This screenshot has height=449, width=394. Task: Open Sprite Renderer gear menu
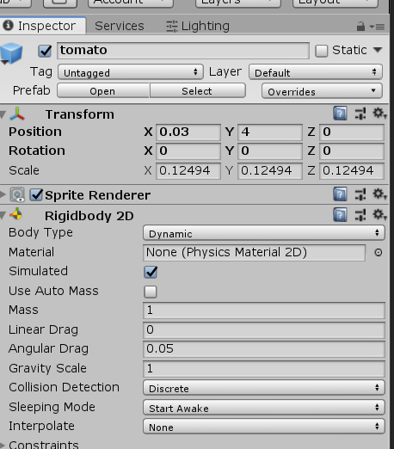(x=379, y=194)
